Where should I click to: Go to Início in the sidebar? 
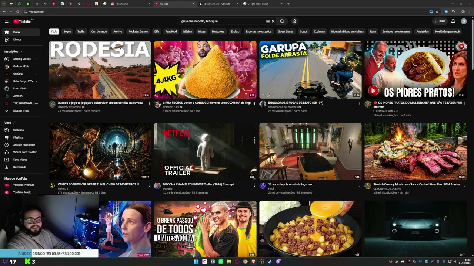tap(21, 32)
